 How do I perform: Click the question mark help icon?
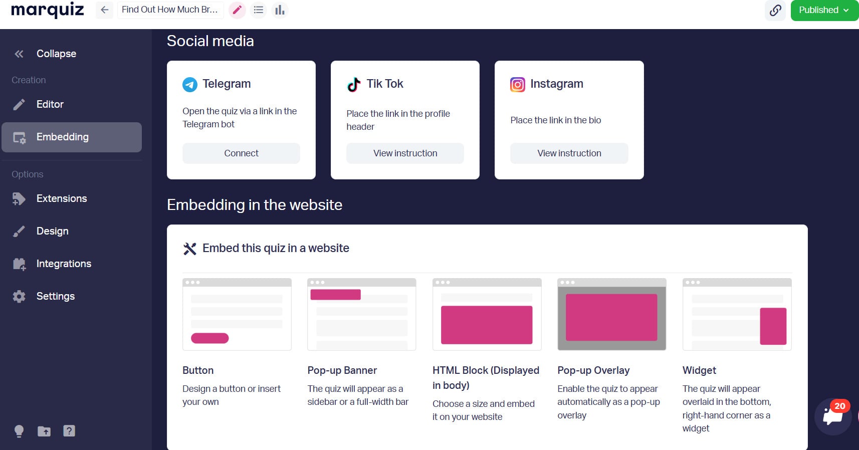pos(69,431)
